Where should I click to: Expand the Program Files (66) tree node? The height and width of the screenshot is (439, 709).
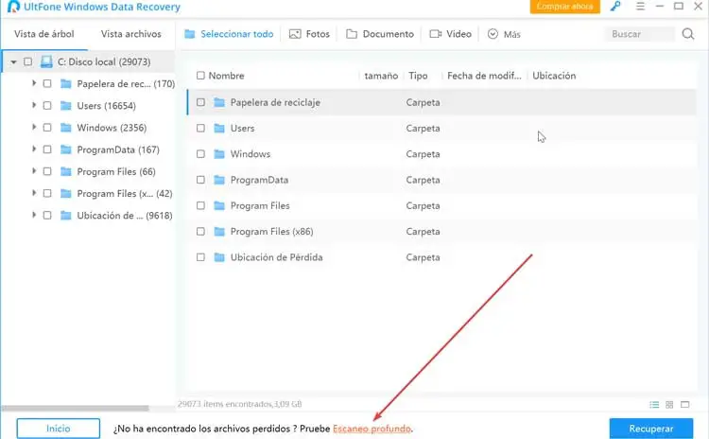(33, 171)
